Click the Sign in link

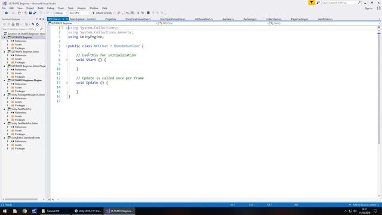click(x=368, y=8)
